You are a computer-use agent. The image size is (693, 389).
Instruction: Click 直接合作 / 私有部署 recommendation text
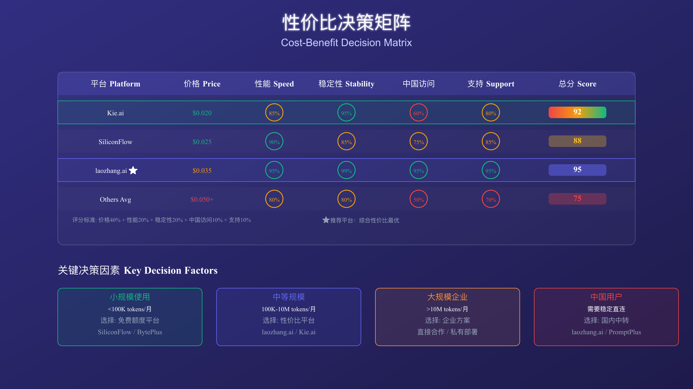click(x=448, y=332)
